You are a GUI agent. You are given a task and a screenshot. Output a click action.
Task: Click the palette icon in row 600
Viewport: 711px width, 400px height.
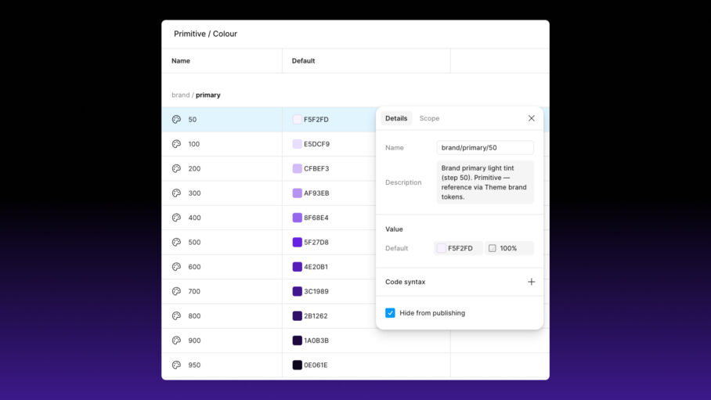[x=176, y=267]
